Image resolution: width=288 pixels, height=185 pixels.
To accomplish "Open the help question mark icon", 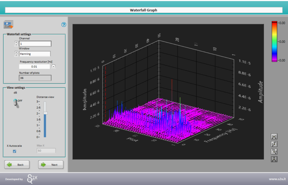I will coord(64,25).
